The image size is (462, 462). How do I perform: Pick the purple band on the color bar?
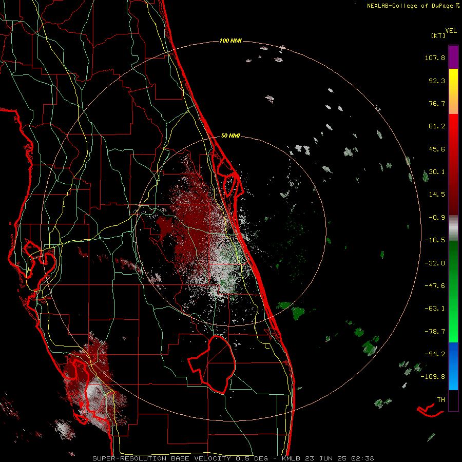click(453, 57)
